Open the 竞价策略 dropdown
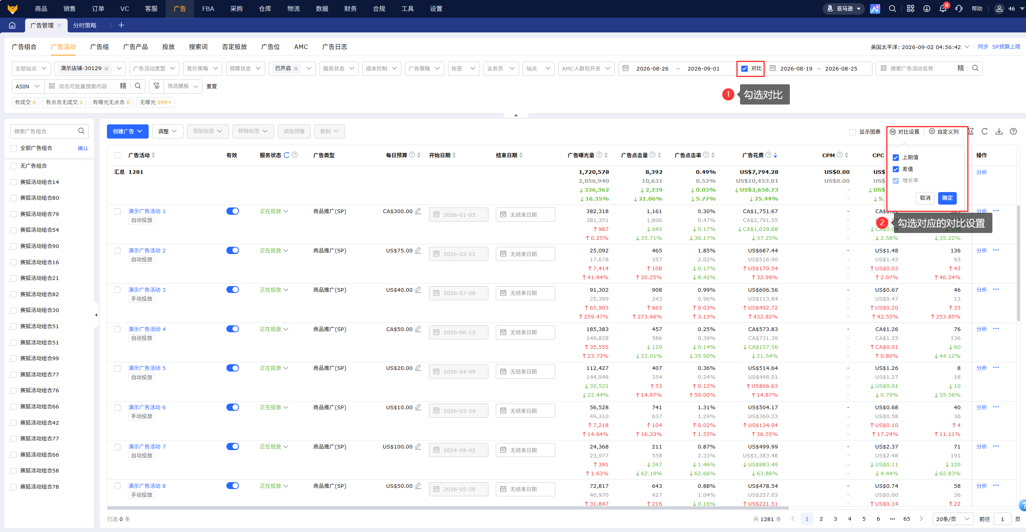This screenshot has width=1026, height=532. [x=203, y=68]
